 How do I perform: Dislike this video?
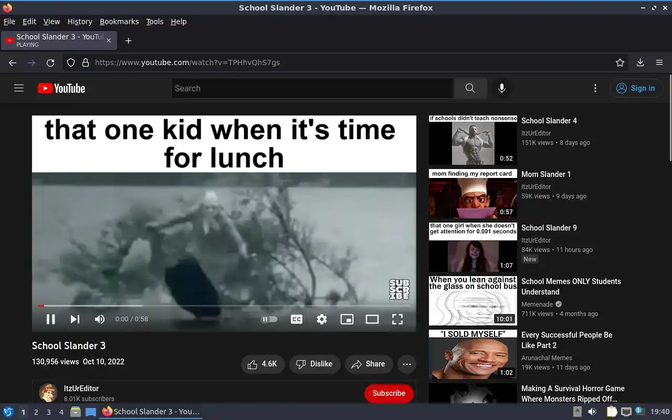coord(314,364)
